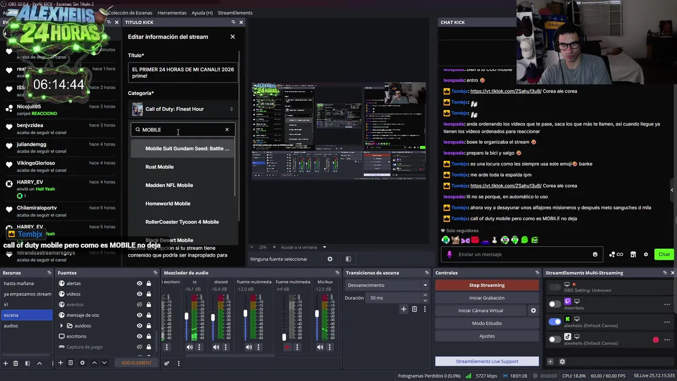Hide the escritorio source eye icon
Screen dimensions: 677x381
[x=140, y=337]
